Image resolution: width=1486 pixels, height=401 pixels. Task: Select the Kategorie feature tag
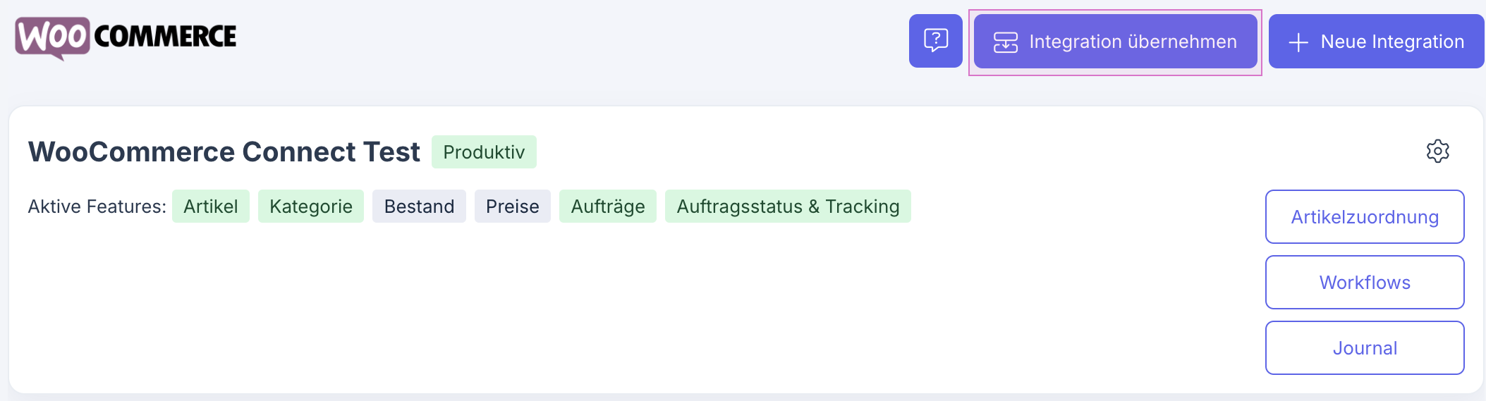pyautogui.click(x=310, y=206)
